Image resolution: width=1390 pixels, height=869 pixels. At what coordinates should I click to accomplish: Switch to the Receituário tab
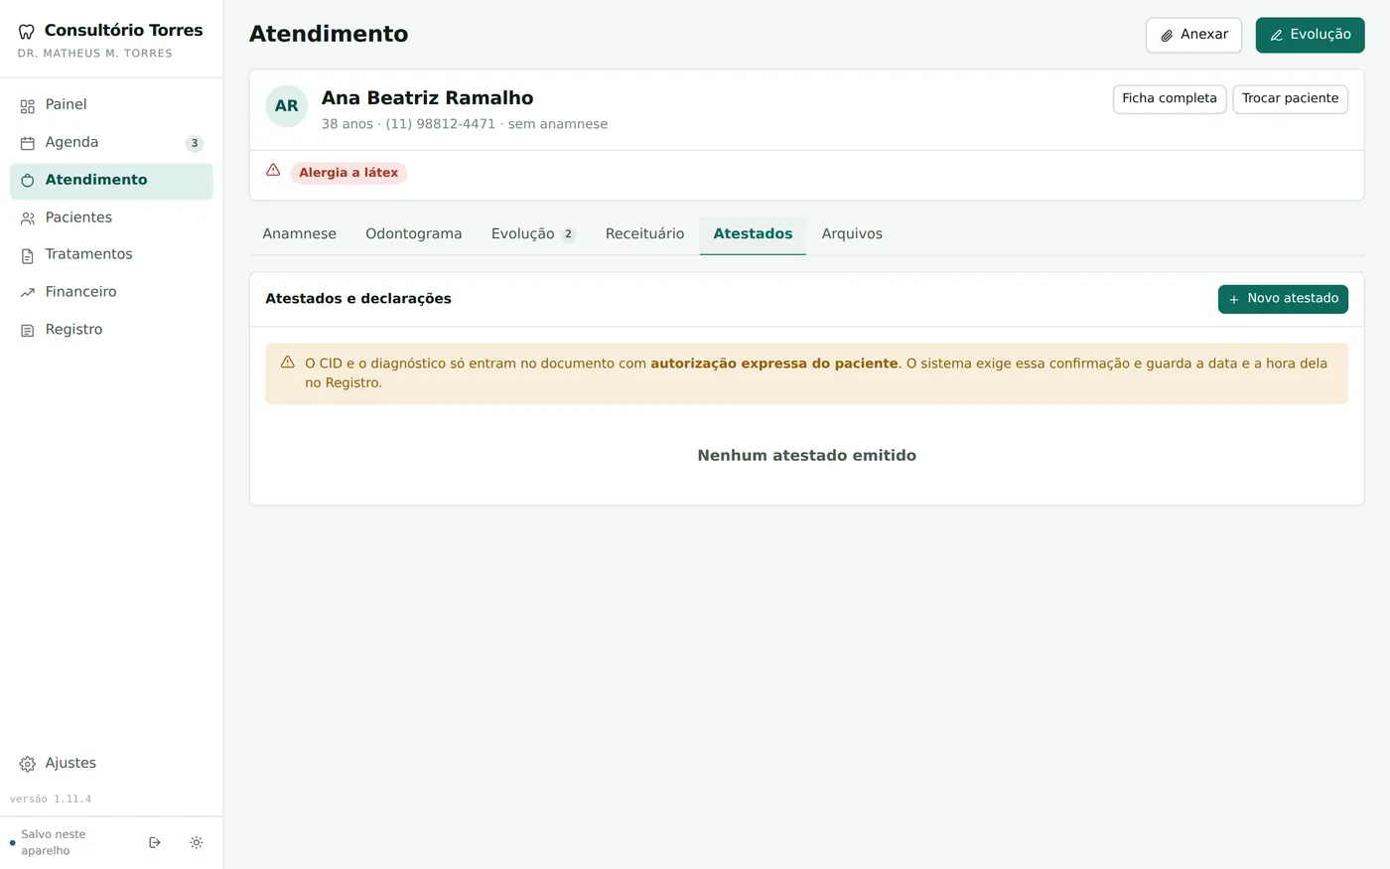(x=644, y=234)
